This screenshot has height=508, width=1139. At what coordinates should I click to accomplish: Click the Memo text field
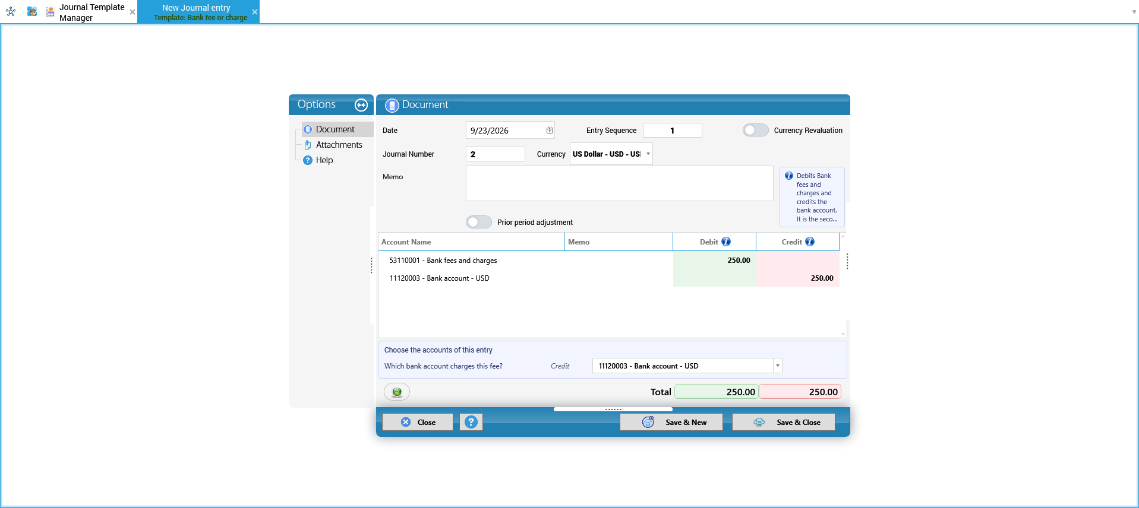tap(620, 183)
